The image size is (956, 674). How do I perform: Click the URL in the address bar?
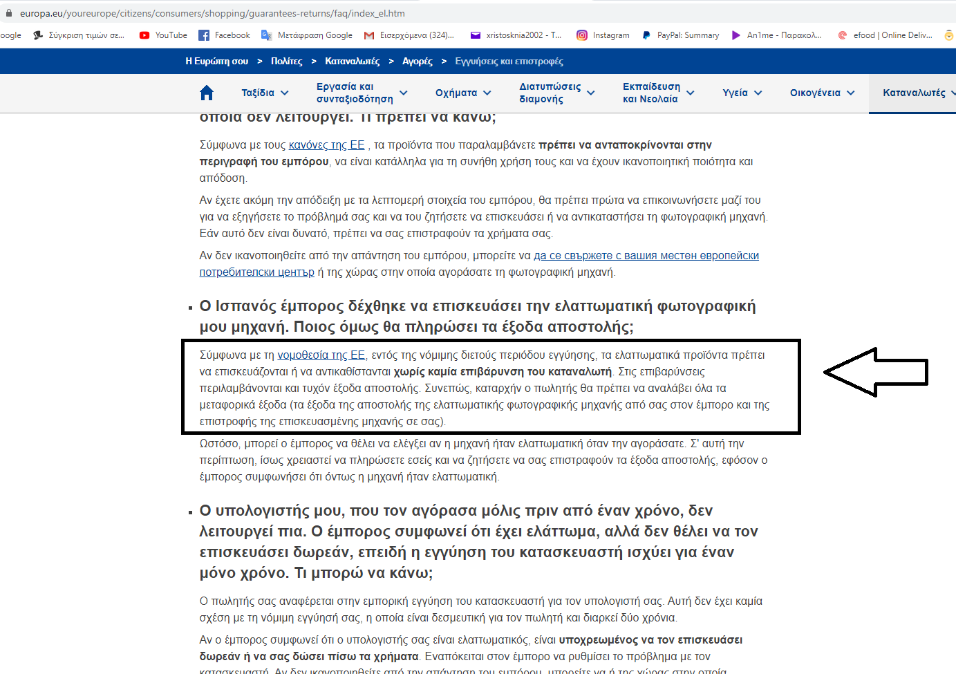point(212,13)
